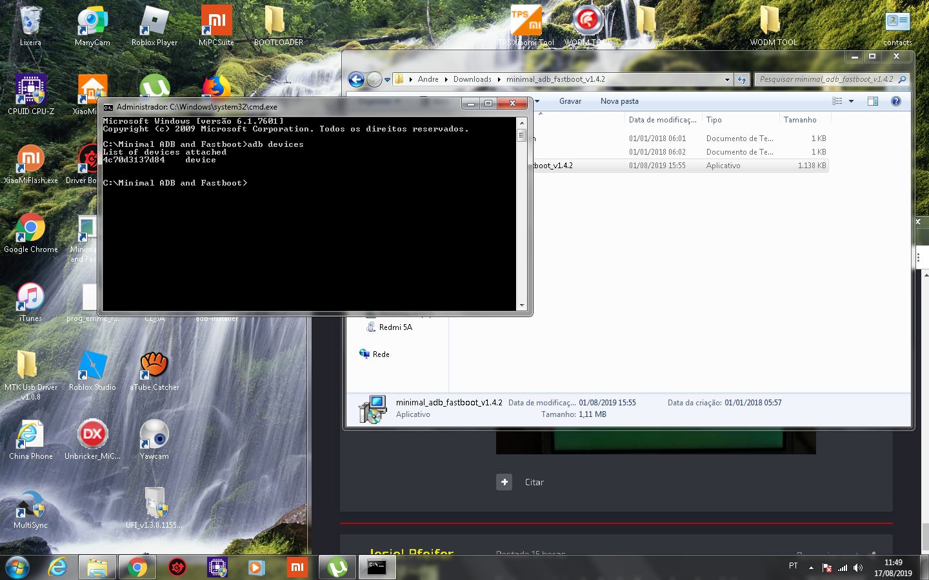
Task: Show hidden system tray icons arrow
Action: coord(811,568)
